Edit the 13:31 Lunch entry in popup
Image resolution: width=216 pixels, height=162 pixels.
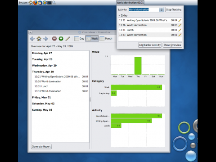(x=180, y=30)
